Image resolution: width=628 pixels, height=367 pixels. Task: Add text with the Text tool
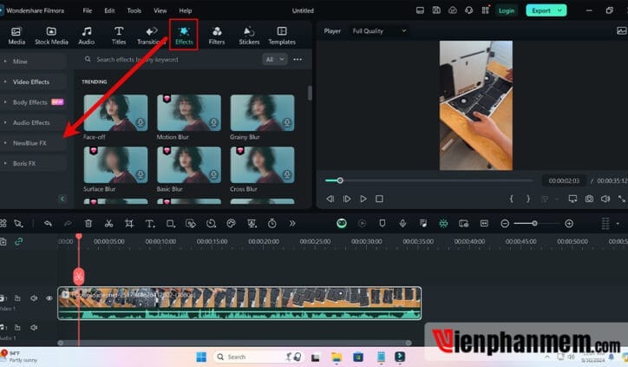(150, 224)
